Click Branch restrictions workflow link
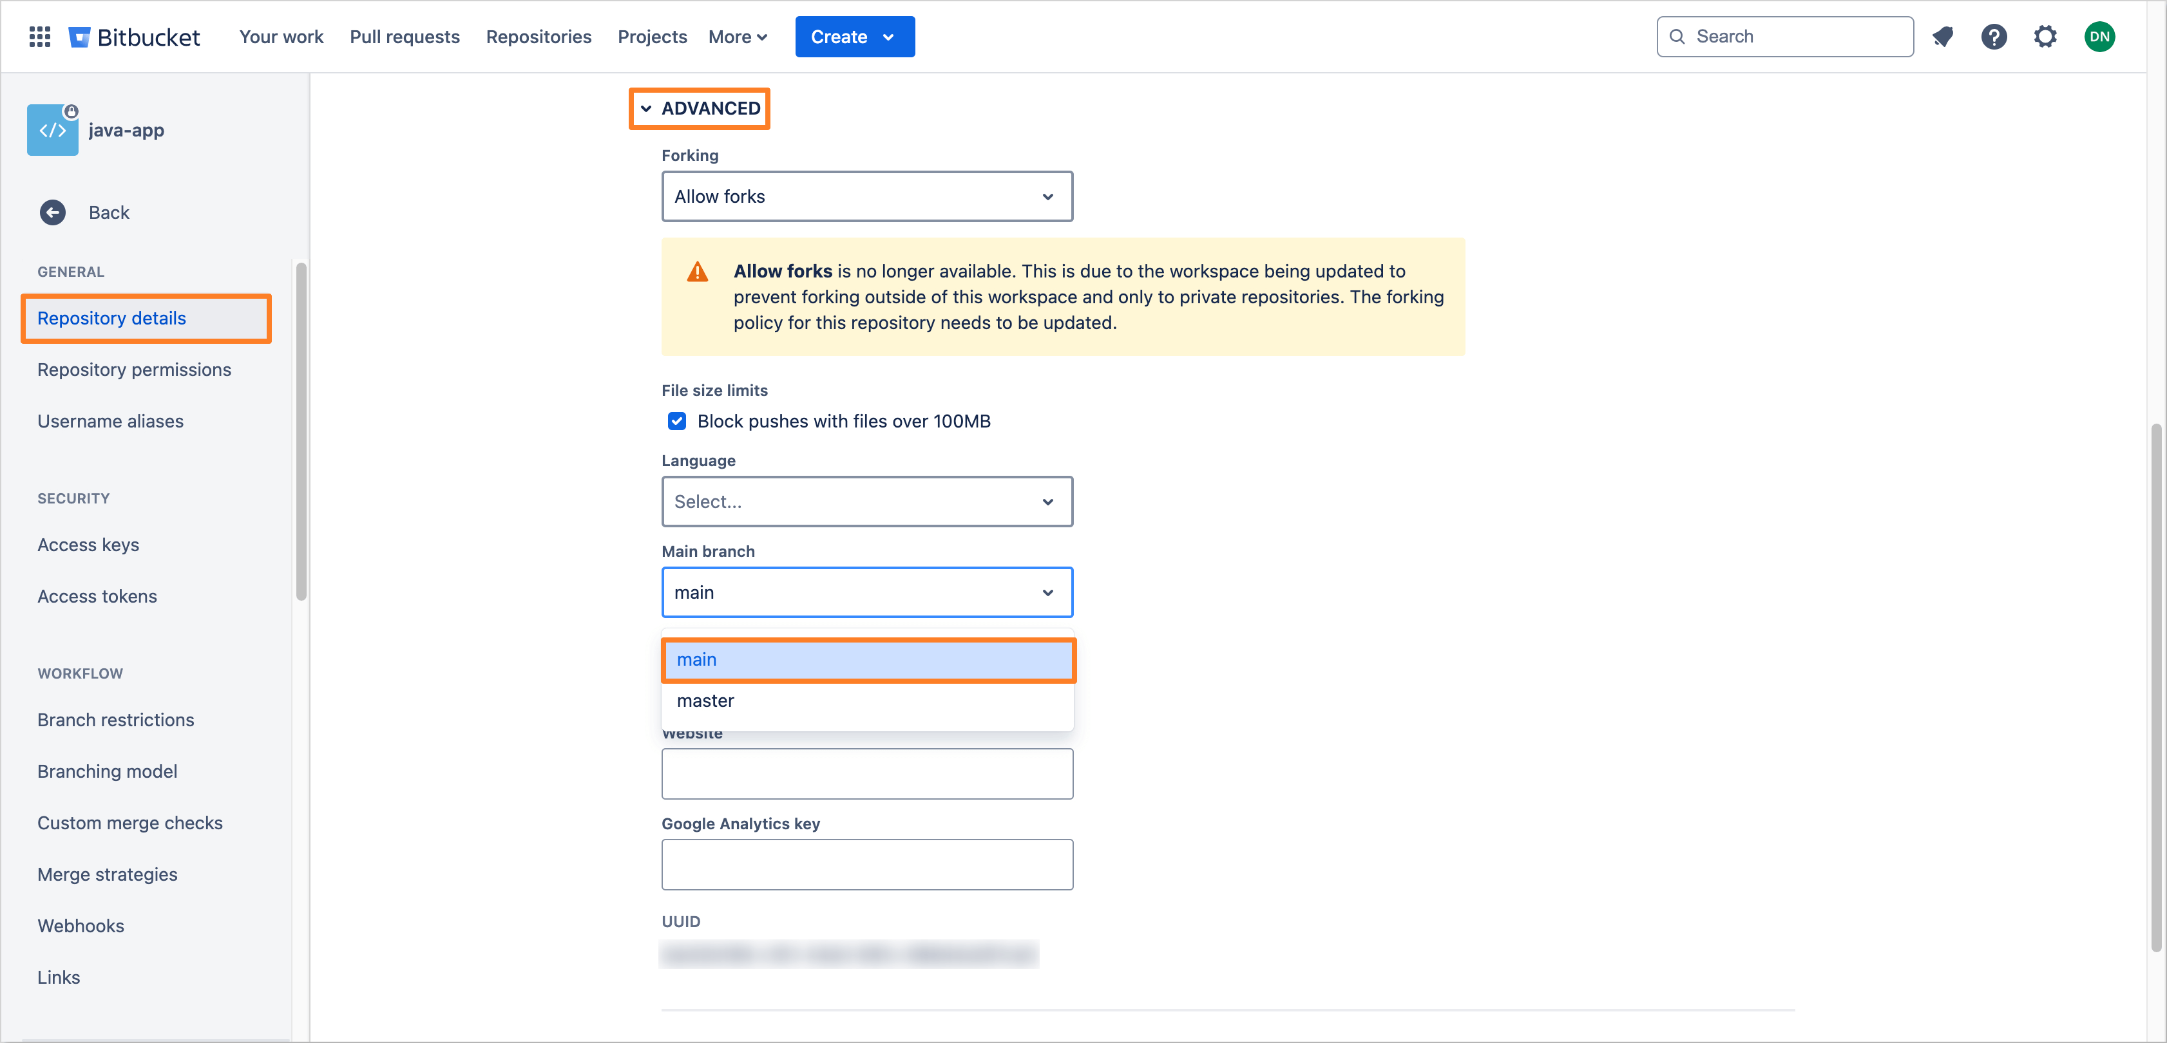This screenshot has width=2167, height=1043. [116, 719]
